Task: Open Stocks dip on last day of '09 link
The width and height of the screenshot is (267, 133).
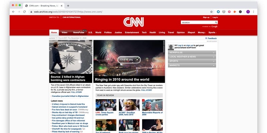Action: tap(65, 112)
